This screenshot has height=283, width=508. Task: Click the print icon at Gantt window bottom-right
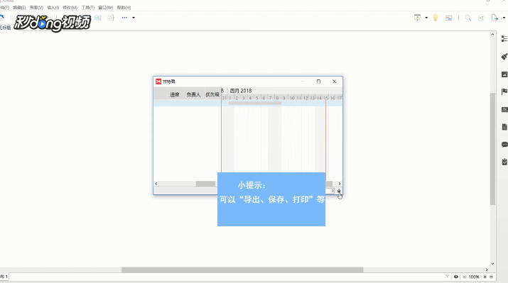339,191
